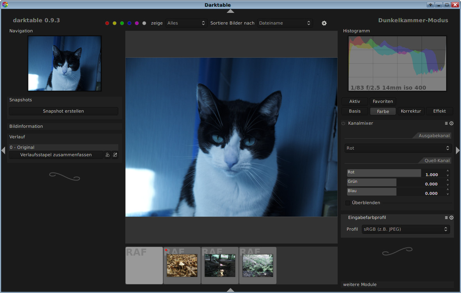Click the Verlaufsstapel zusammenfassen button
The image size is (461, 293).
tap(56, 155)
